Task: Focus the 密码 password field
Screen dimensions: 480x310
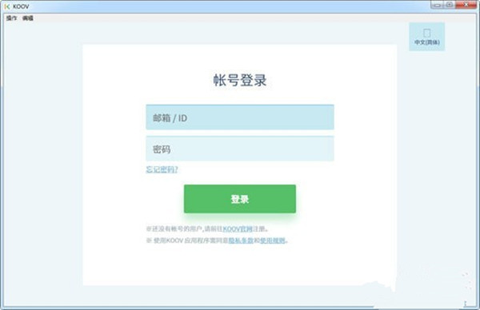Action: [x=240, y=149]
